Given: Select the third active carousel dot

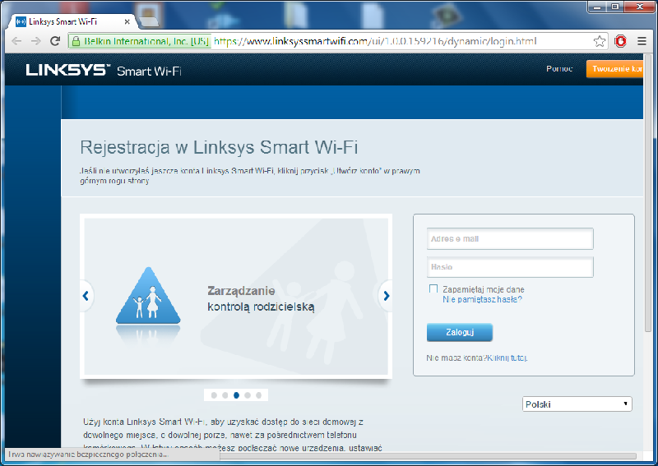Looking at the screenshot, I should (236, 395).
